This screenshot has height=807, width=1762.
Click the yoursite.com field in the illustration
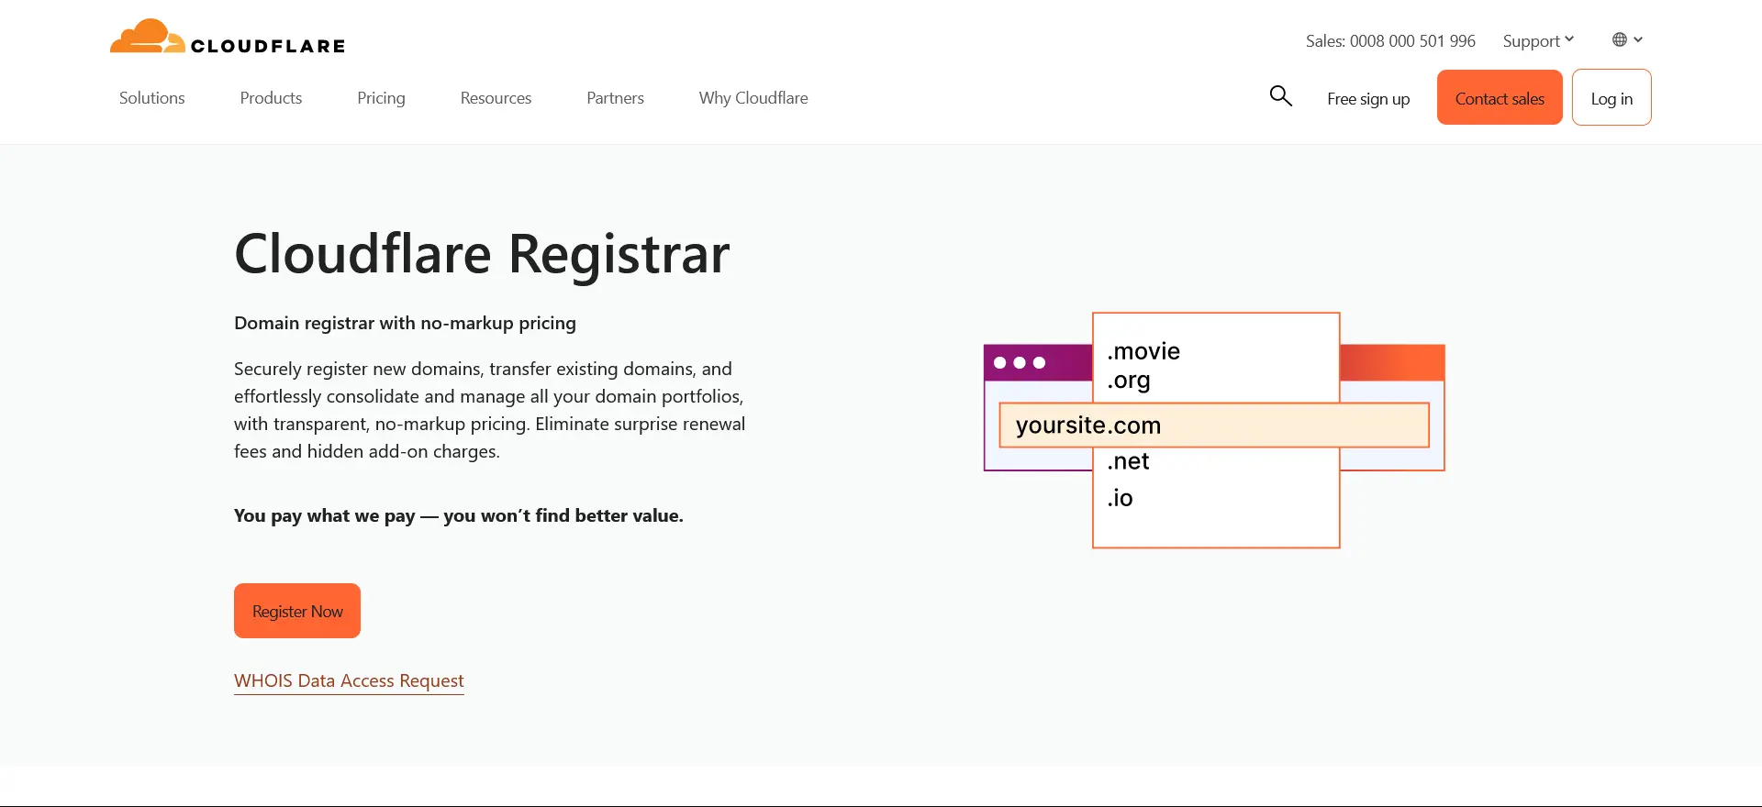tap(1214, 426)
